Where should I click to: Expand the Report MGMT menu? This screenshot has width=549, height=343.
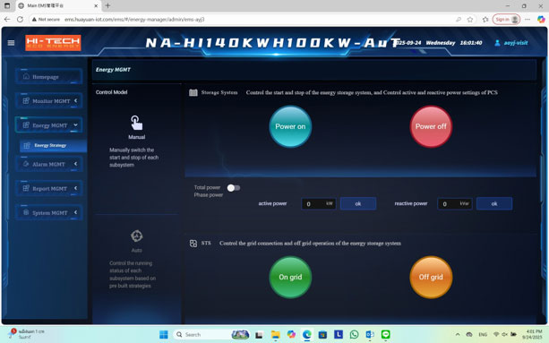(49, 188)
